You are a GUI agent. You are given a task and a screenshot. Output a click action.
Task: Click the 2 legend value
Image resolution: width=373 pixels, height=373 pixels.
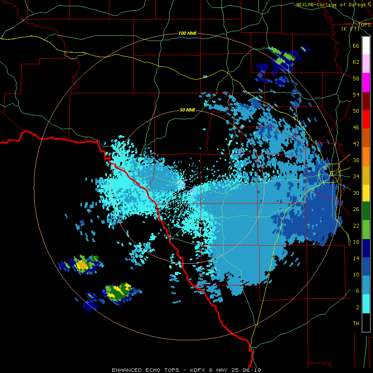(x=357, y=308)
